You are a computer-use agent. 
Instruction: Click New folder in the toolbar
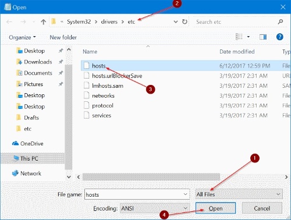(x=63, y=37)
